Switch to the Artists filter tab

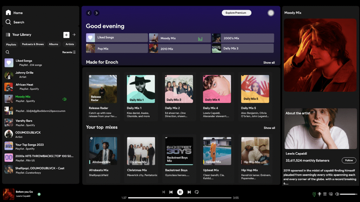coord(70,44)
